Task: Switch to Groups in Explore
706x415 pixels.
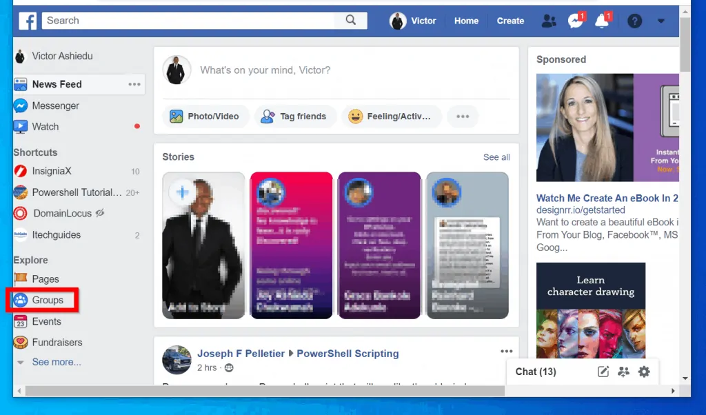Action: pyautogui.click(x=47, y=300)
